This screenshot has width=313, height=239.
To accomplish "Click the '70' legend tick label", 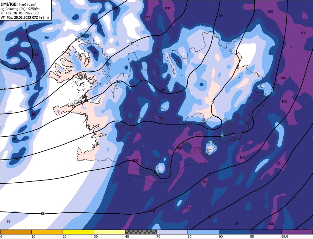I will tap(158, 236).
